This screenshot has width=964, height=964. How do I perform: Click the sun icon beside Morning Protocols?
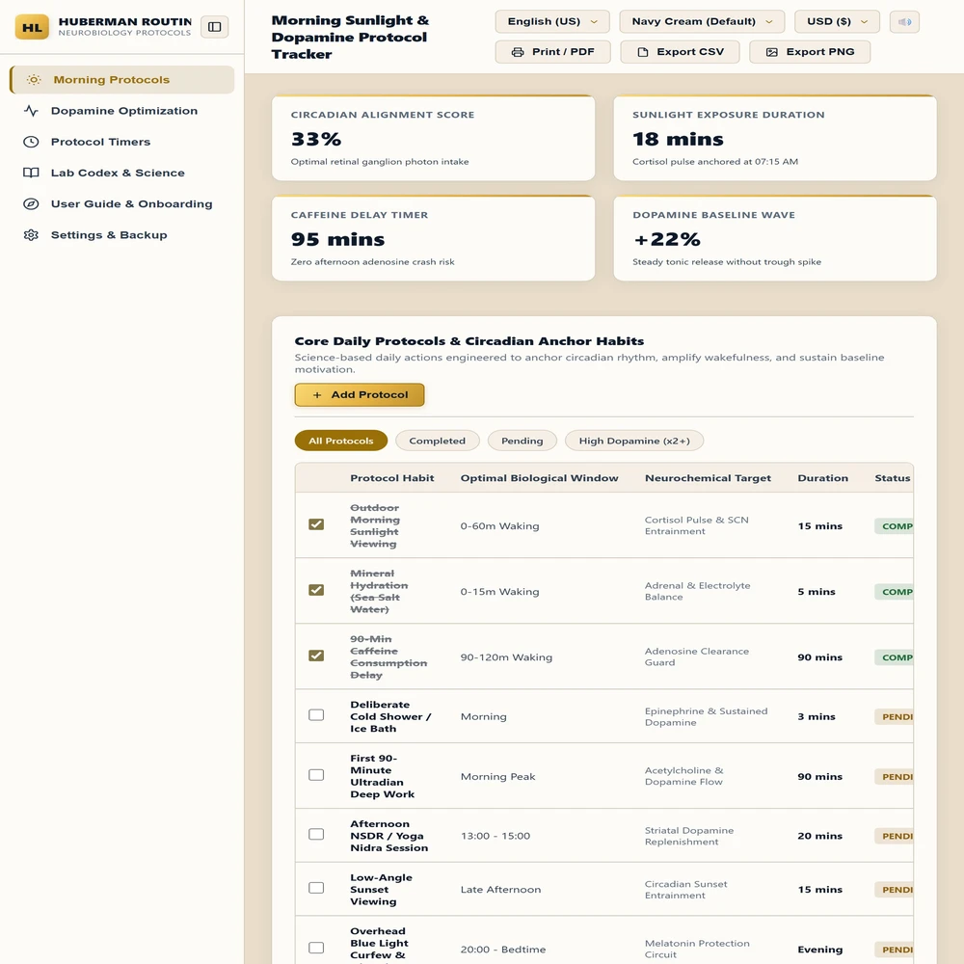[x=34, y=80]
